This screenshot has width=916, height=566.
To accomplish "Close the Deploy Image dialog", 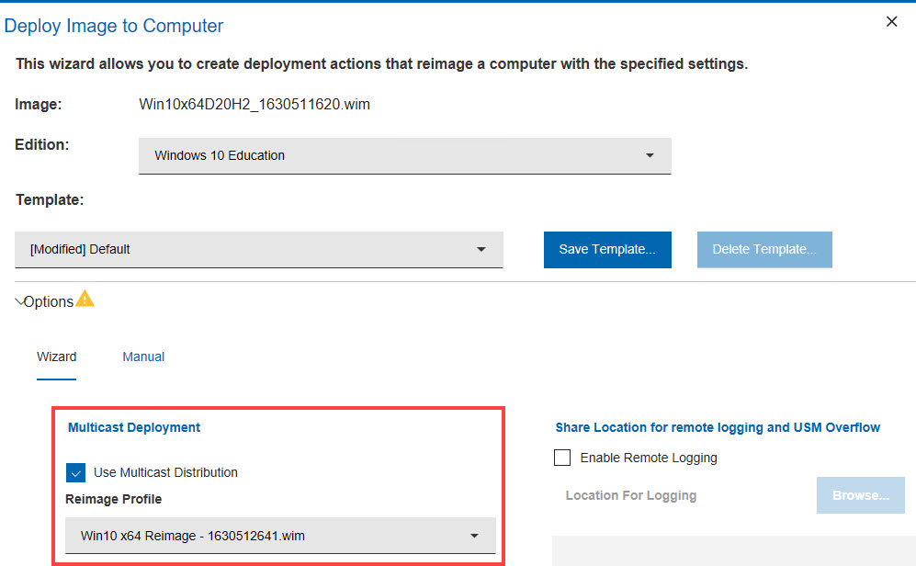I will [x=891, y=22].
